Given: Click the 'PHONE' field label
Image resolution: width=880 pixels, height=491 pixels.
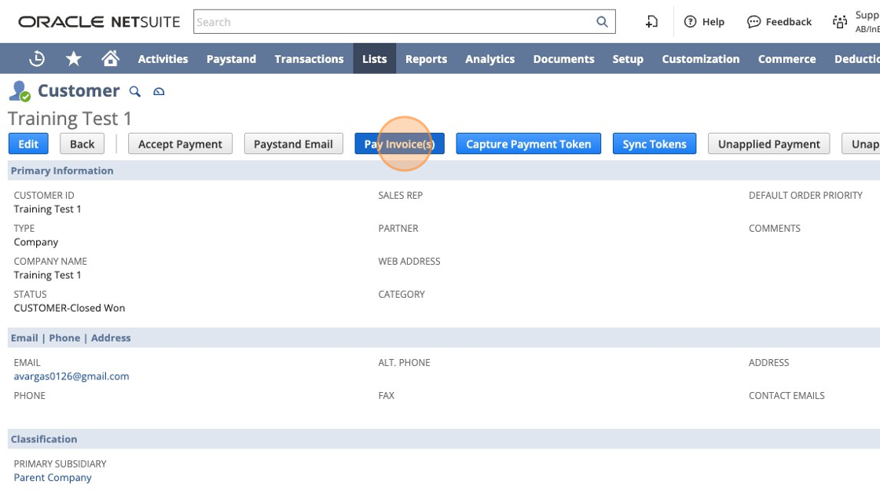Looking at the screenshot, I should [30, 396].
